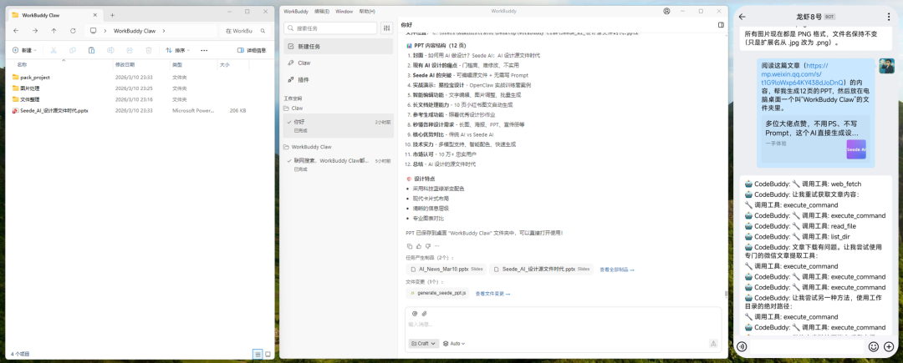Go back in File Explorer navigation
Viewport: 903px width, 363px height.
coord(16,30)
